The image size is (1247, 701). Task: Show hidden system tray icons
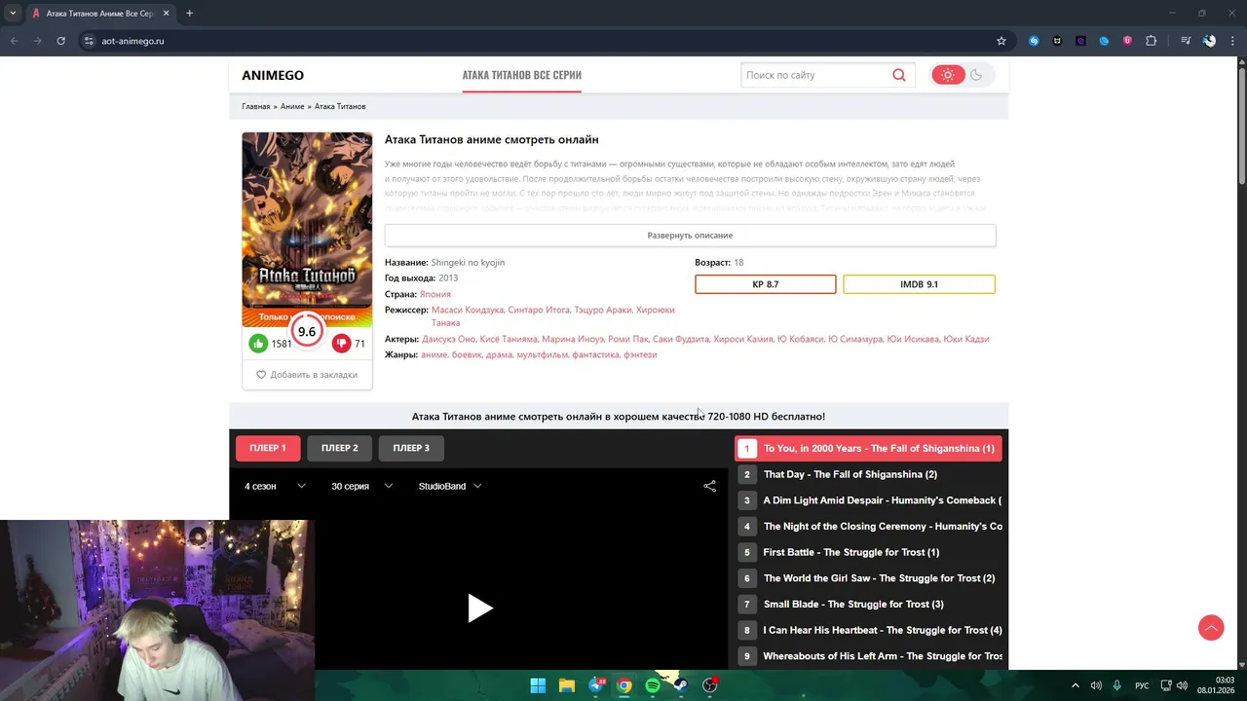(1075, 685)
